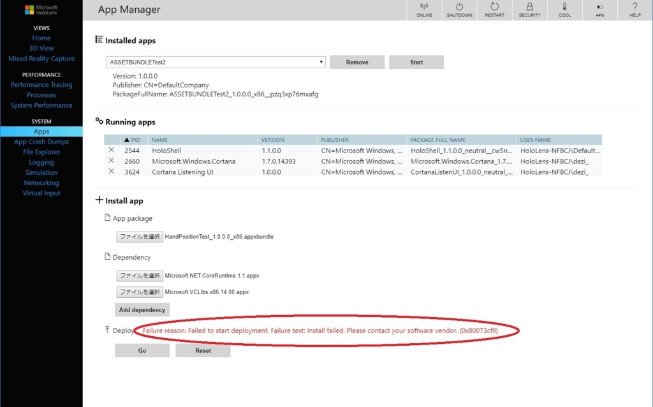
Task: Choose file for Microsoft.VCLibs dependency
Action: [140, 292]
